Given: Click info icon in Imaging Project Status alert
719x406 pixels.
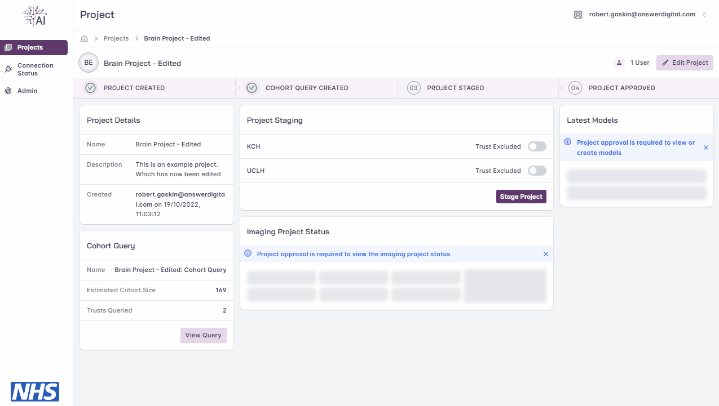Looking at the screenshot, I should point(248,253).
